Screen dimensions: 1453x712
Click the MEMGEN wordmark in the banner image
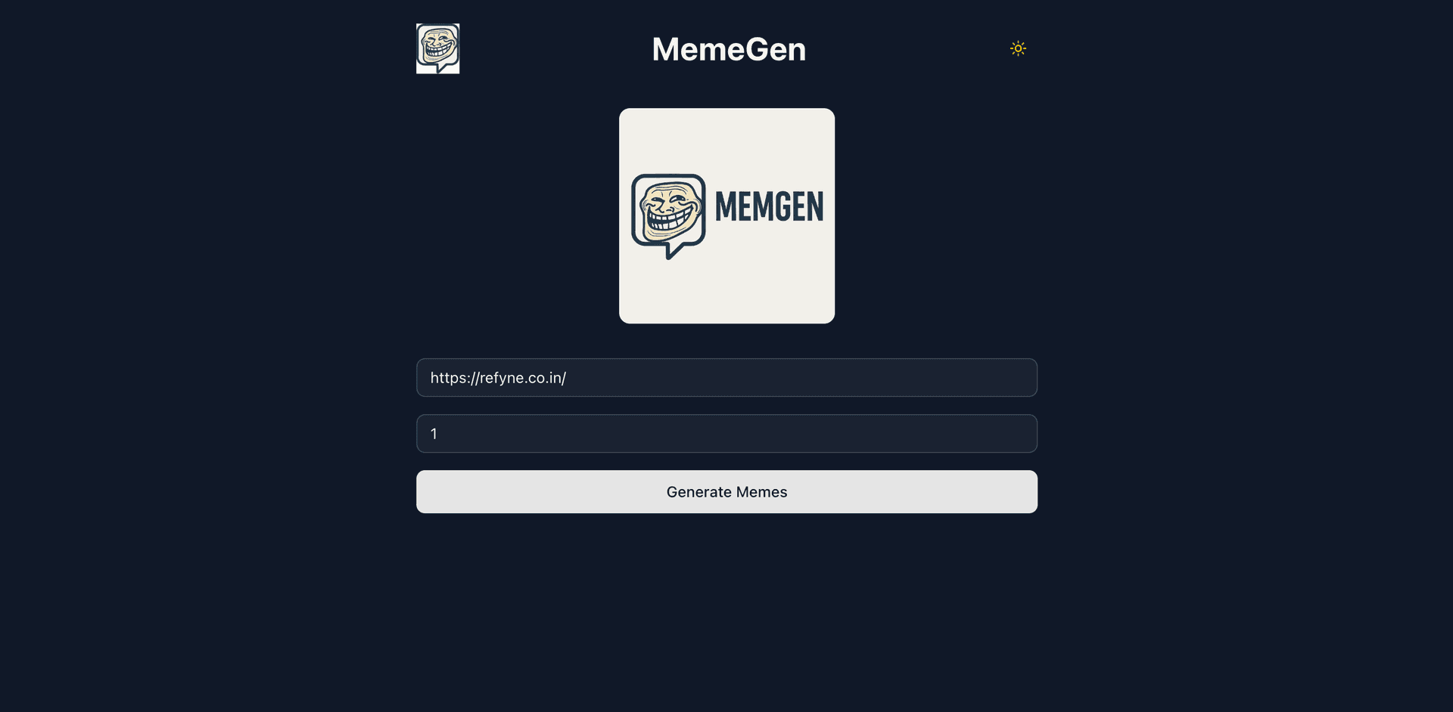pyautogui.click(x=769, y=207)
